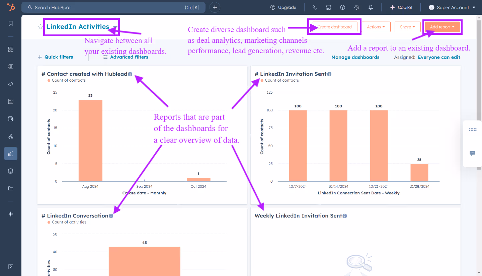This screenshot has height=276, width=482.
Task: Open the Contacts CRM icon in sidebar
Action: [10, 67]
